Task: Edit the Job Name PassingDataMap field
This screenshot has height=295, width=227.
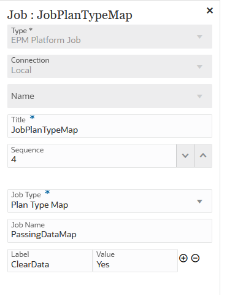Action: [110, 231]
